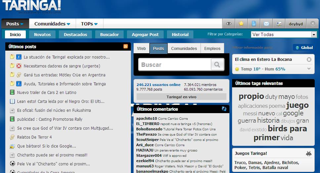Click sticky note icon beside 'Ayuda, Tutoriales e Información'
320x173 pixels.
pyautogui.click(x=12, y=83)
